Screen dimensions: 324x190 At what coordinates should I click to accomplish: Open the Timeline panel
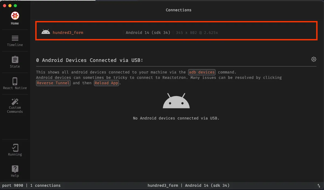coord(15,41)
